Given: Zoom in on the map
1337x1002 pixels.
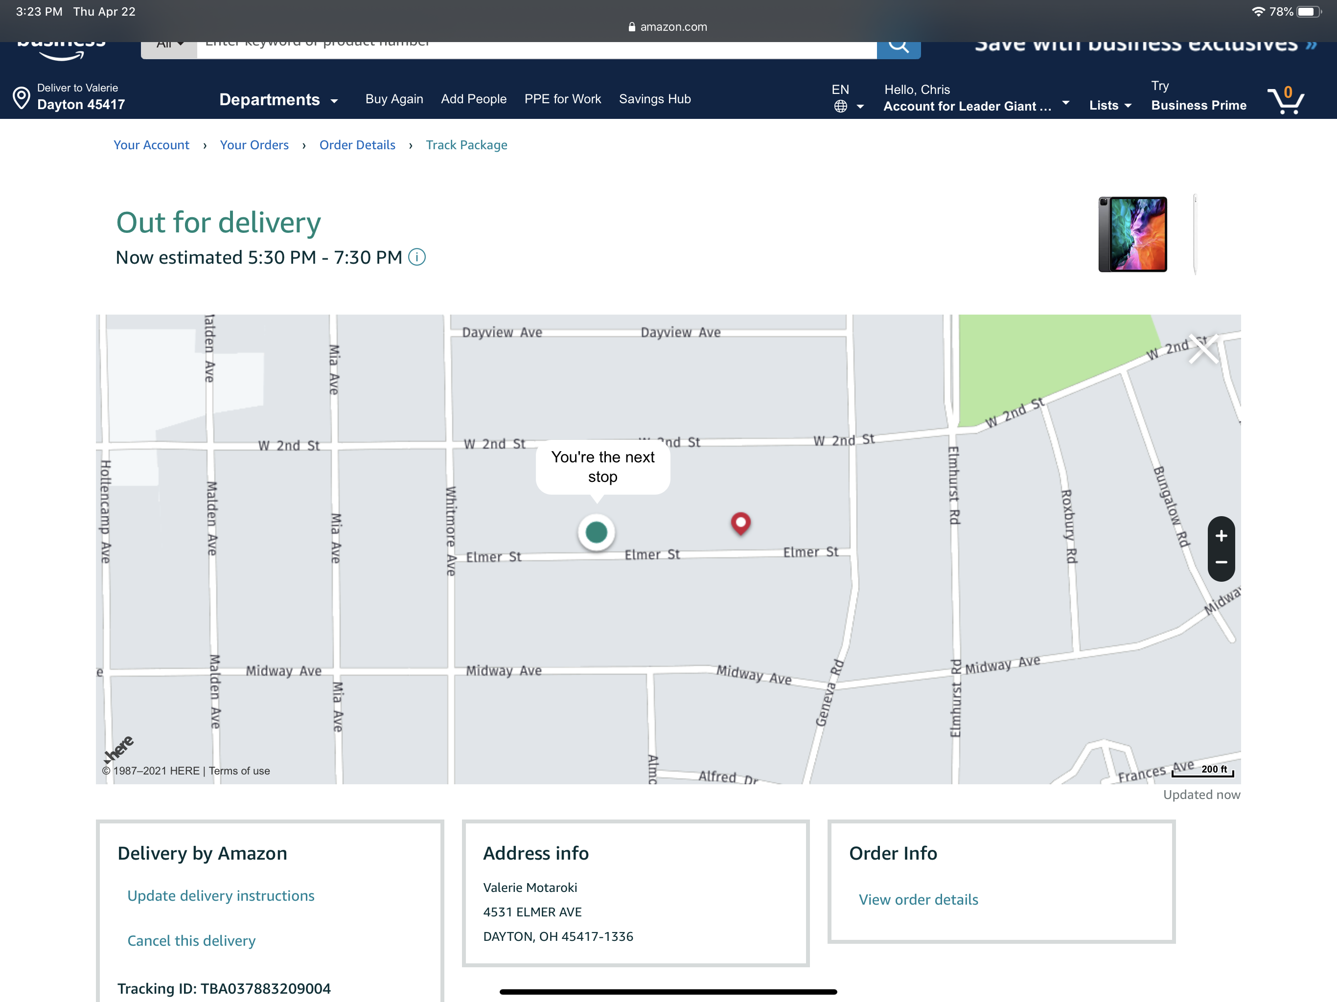Looking at the screenshot, I should pos(1221,535).
